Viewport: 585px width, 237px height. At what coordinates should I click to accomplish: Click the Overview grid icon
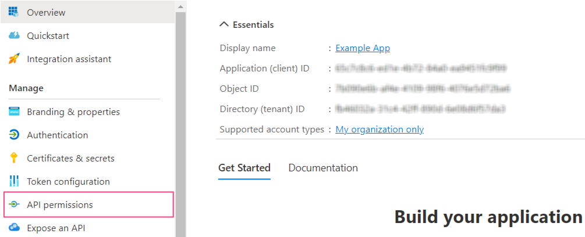pyautogui.click(x=14, y=12)
